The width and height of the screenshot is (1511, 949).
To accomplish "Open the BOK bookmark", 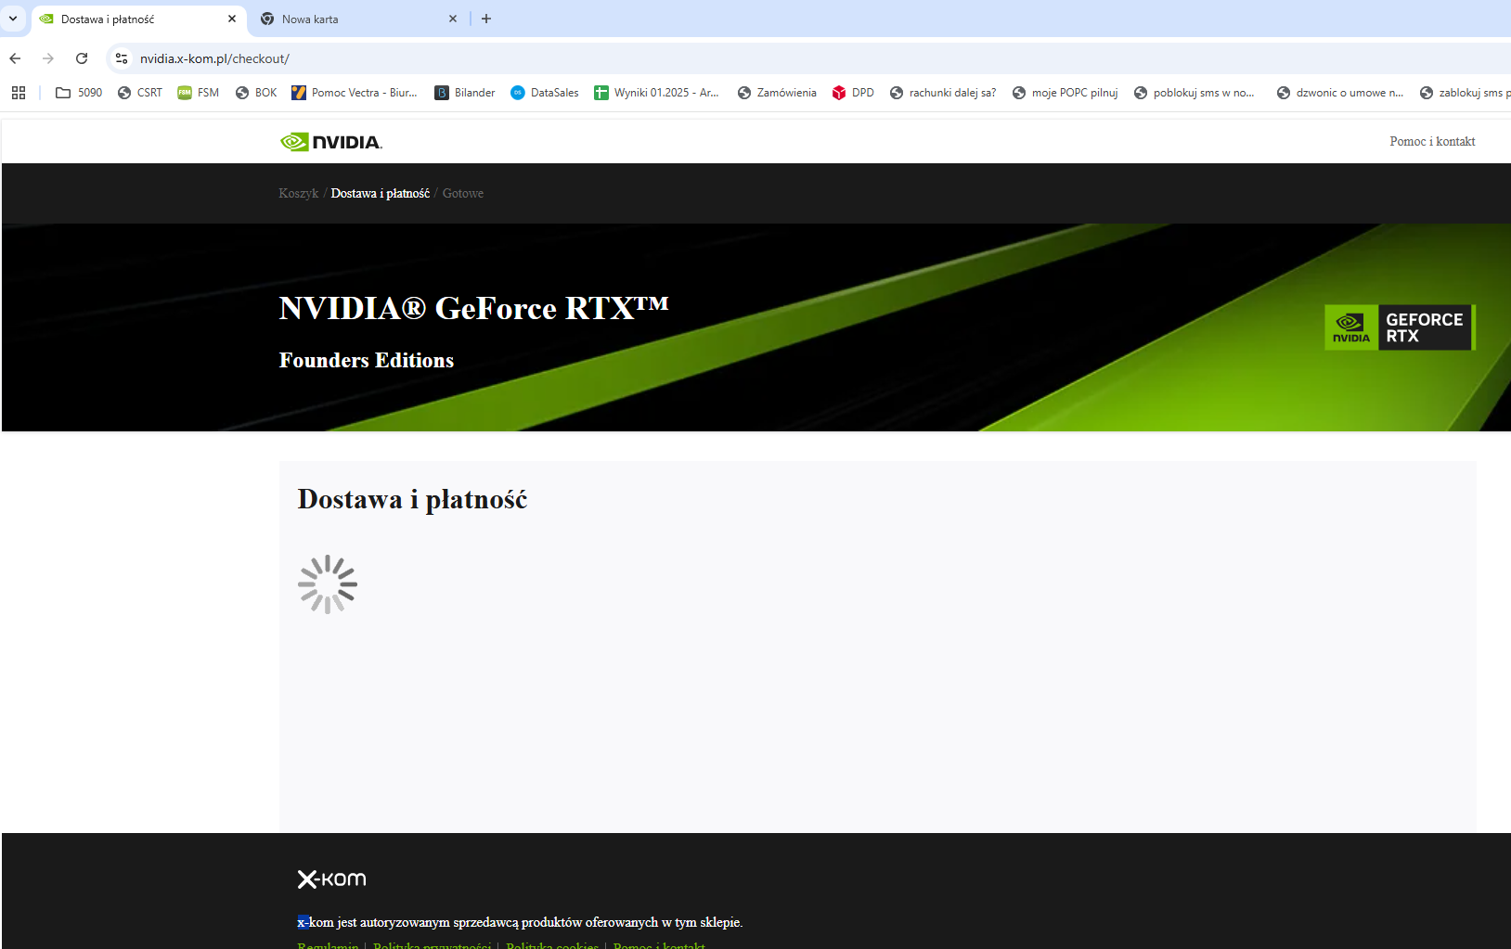I will click(x=256, y=93).
